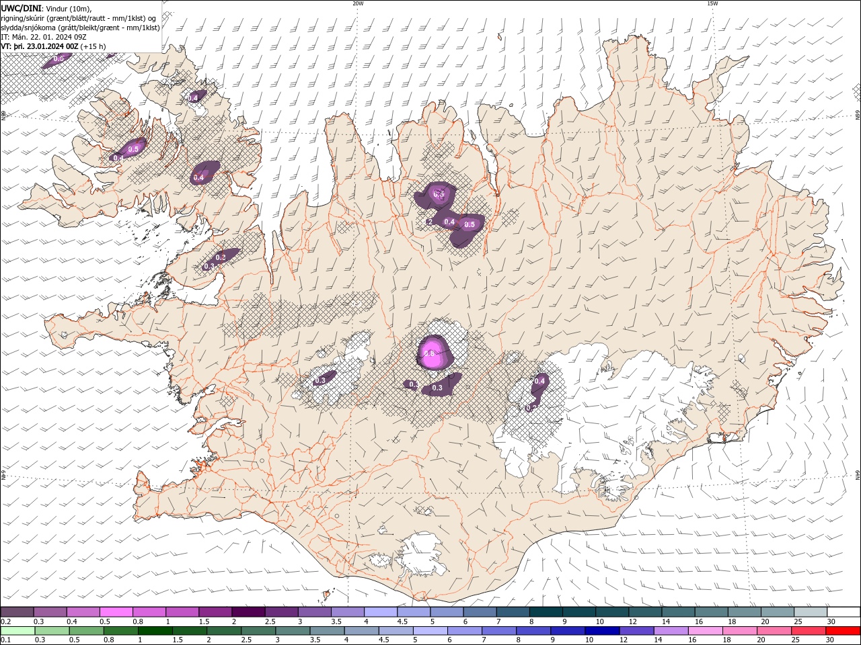Click the light lavender 4 swatch in upper legend
This screenshot has height=645, width=861.
(381, 612)
